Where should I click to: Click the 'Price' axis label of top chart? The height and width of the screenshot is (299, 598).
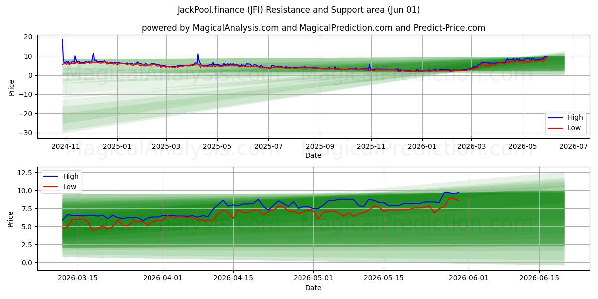(11, 86)
